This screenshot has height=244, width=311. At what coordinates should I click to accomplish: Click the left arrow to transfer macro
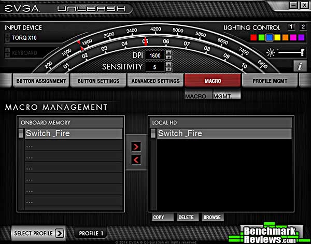(136, 160)
